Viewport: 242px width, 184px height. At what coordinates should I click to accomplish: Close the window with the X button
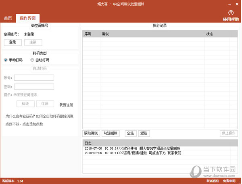point(237,4)
